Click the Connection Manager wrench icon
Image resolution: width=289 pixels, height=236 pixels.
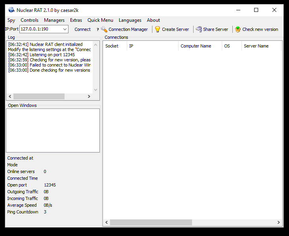tap(104, 29)
